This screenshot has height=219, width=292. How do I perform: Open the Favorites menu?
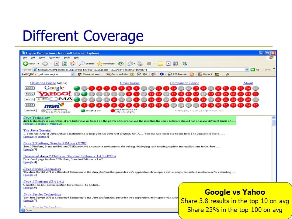pos(54,58)
